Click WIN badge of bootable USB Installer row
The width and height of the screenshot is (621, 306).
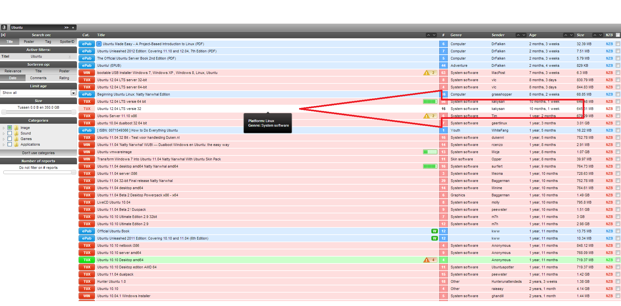(x=87, y=73)
